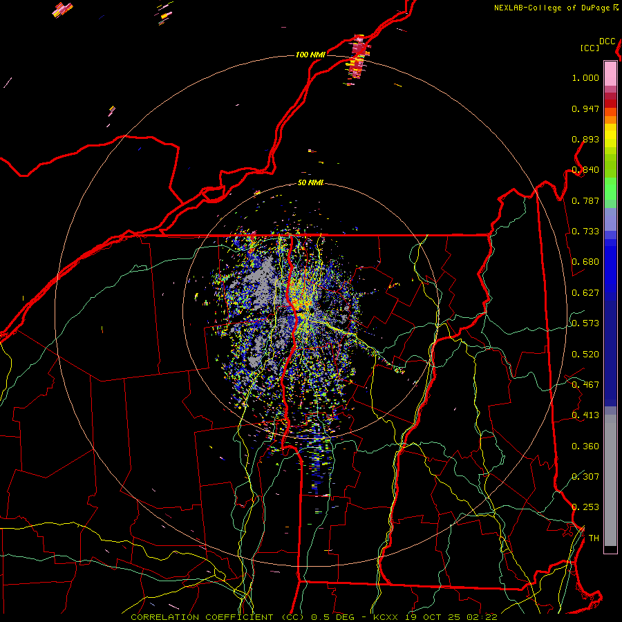Click the NEXLAB-College of DuPage label

[556, 8]
